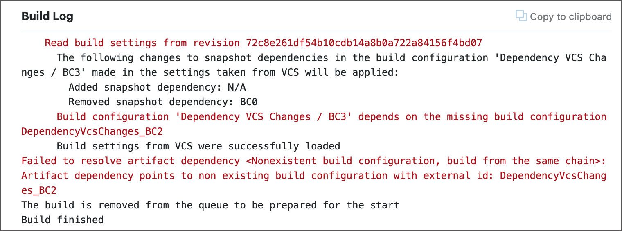Click the wrapped red "es_BC2" text
The height and width of the screenshot is (231, 622).
(39, 190)
